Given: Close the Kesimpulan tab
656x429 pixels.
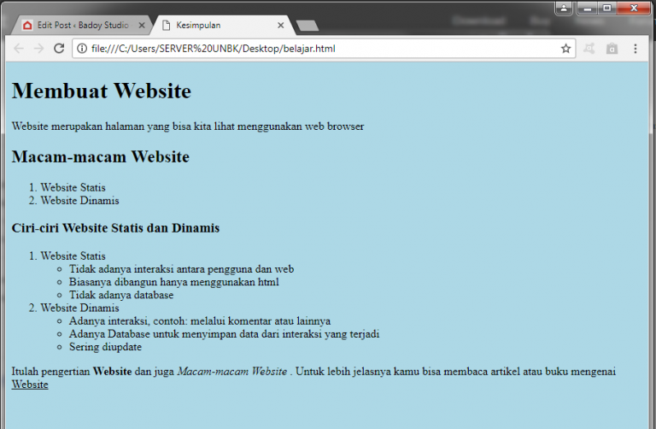Looking at the screenshot, I should point(280,26).
